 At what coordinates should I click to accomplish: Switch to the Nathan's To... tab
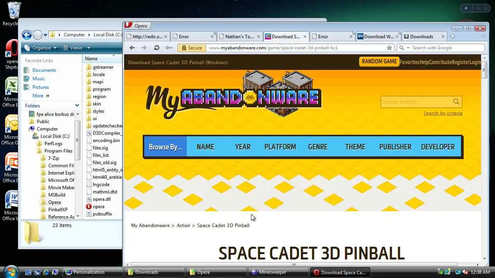239,37
